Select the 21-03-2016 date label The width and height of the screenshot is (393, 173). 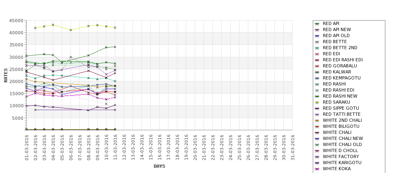(x=204, y=148)
